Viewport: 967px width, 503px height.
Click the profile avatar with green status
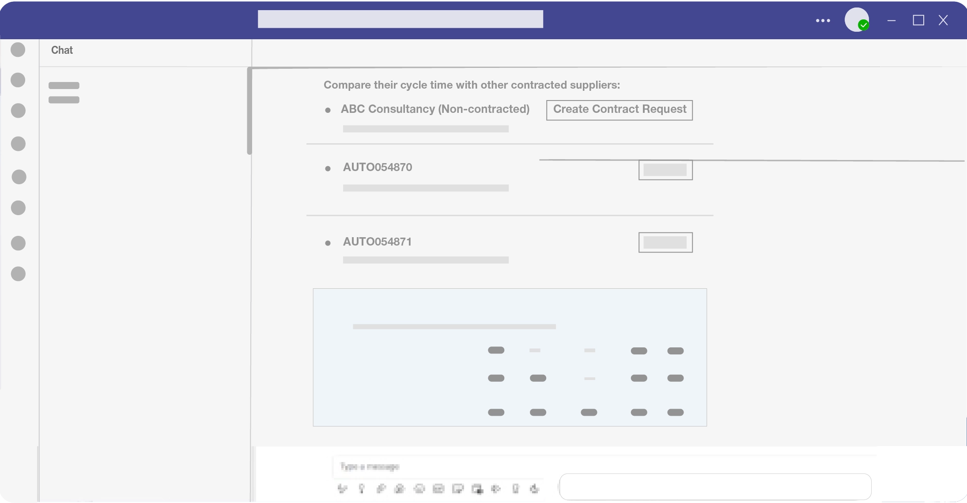(x=856, y=20)
